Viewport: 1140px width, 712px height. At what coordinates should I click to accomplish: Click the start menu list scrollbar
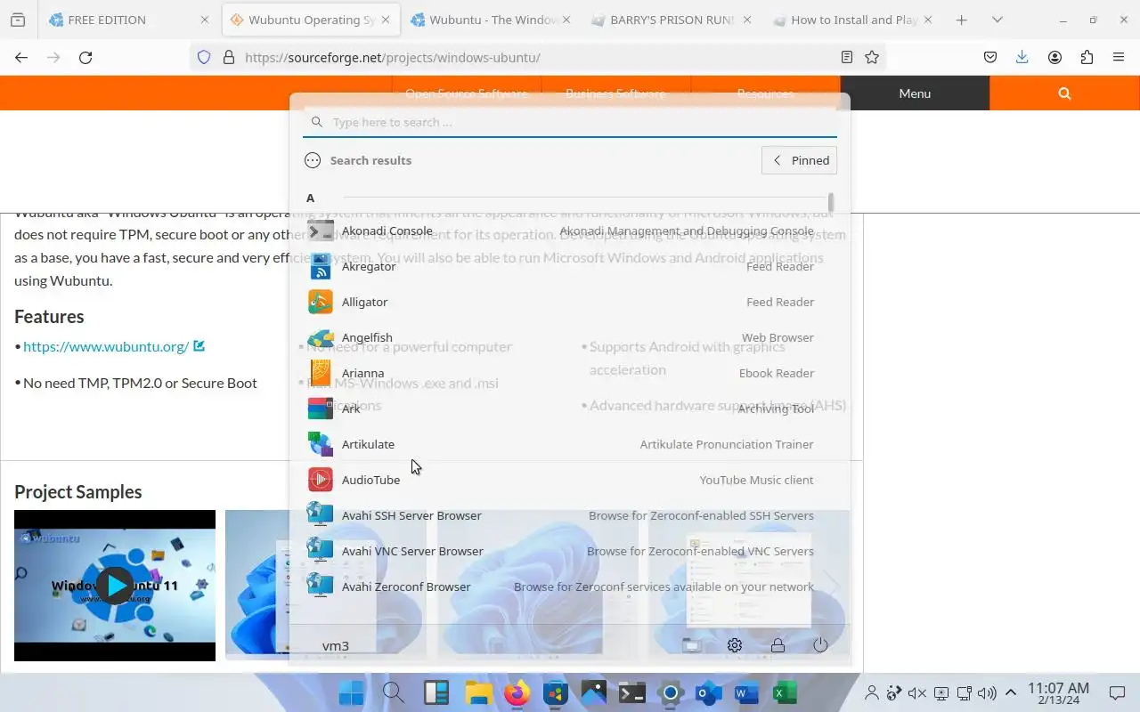click(831, 203)
